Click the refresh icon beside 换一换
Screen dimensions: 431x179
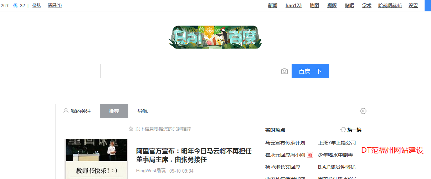(343, 130)
